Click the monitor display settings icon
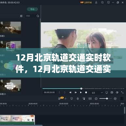Screen dimensions: 126x126 107,93
